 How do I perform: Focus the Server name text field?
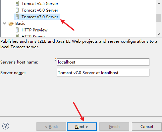[103, 73]
